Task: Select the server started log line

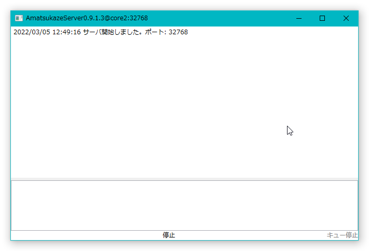Action: 101,32
